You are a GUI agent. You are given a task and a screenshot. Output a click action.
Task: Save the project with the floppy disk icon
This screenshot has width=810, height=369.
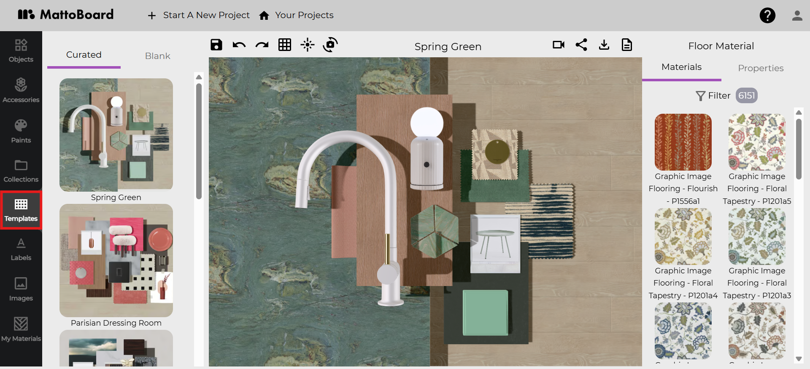click(216, 45)
